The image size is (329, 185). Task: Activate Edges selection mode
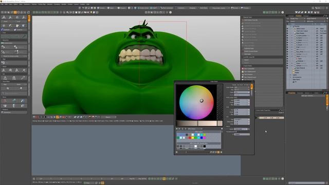[x=111, y=8]
